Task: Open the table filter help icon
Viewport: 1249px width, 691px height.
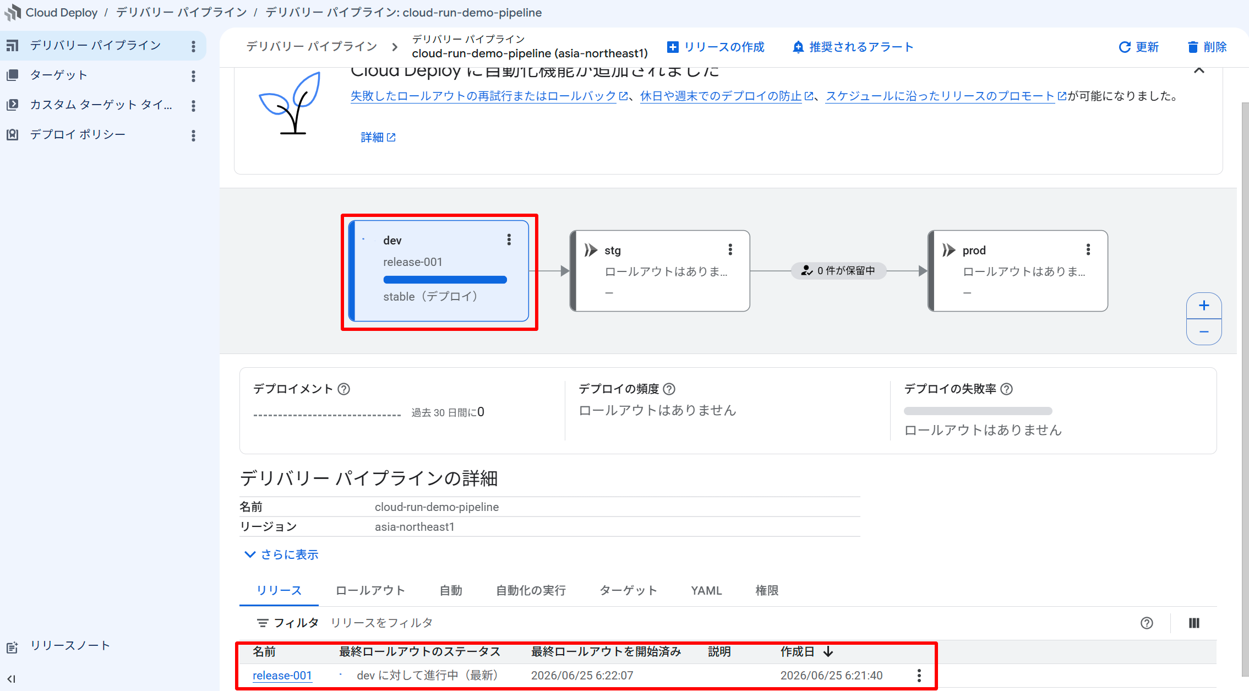Action: (1147, 623)
